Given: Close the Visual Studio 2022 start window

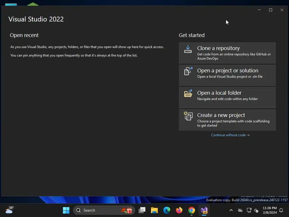Looking at the screenshot, I should (x=282, y=10).
